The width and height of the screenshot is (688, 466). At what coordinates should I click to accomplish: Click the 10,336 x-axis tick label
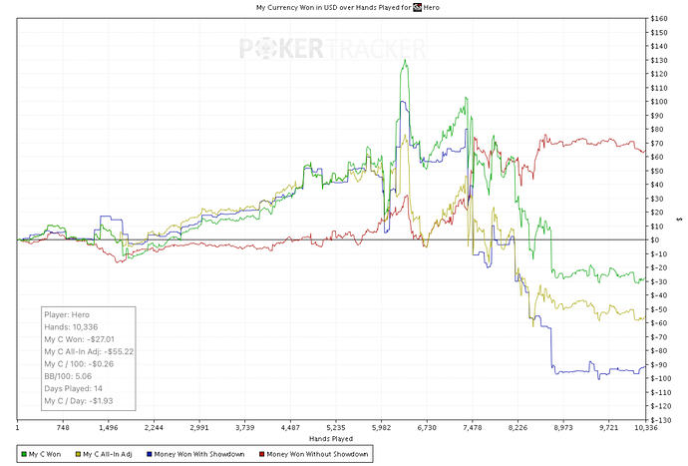[x=645, y=428]
